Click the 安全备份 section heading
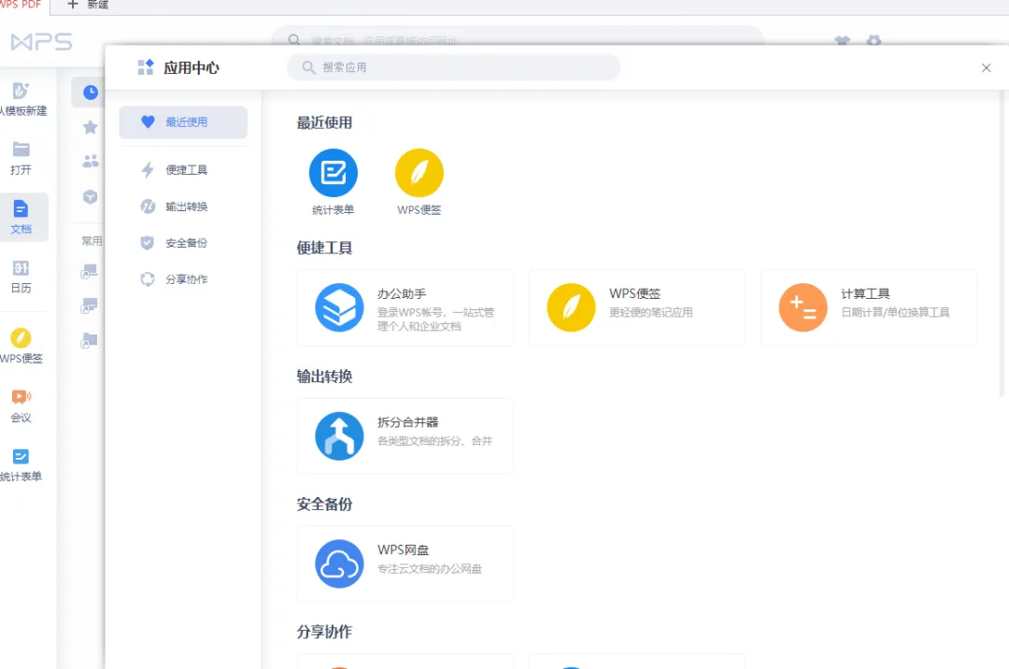The height and width of the screenshot is (669, 1009). coord(324,505)
